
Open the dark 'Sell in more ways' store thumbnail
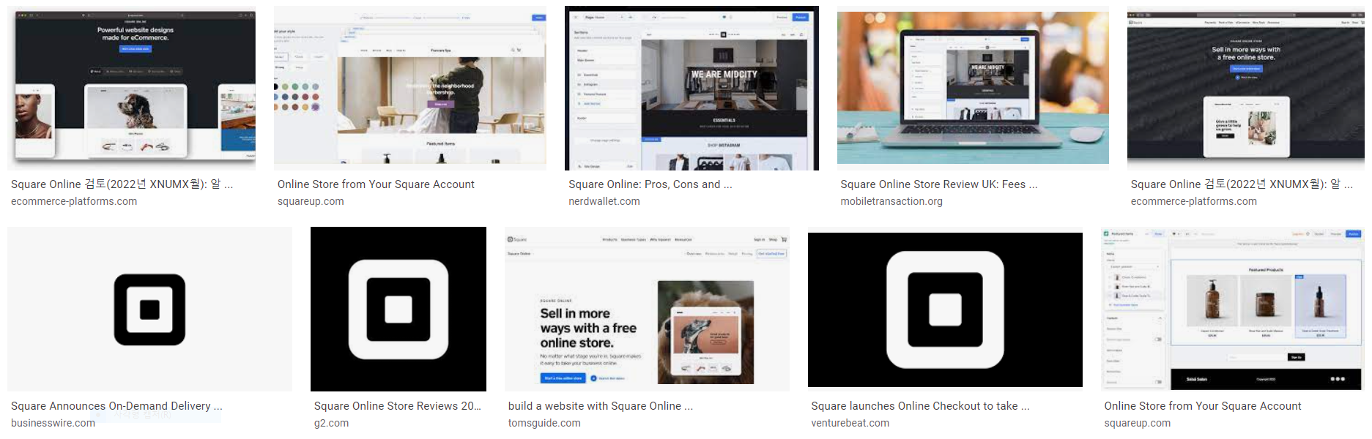pos(1245,88)
